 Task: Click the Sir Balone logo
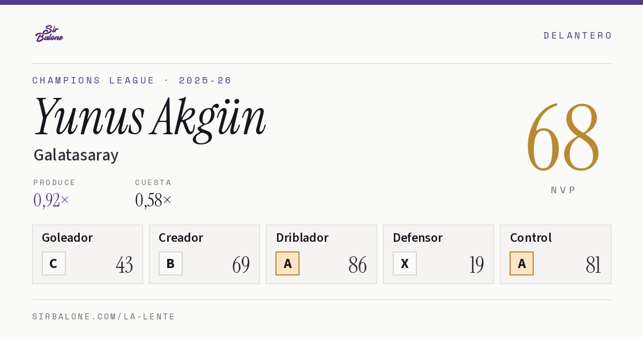tap(49, 34)
